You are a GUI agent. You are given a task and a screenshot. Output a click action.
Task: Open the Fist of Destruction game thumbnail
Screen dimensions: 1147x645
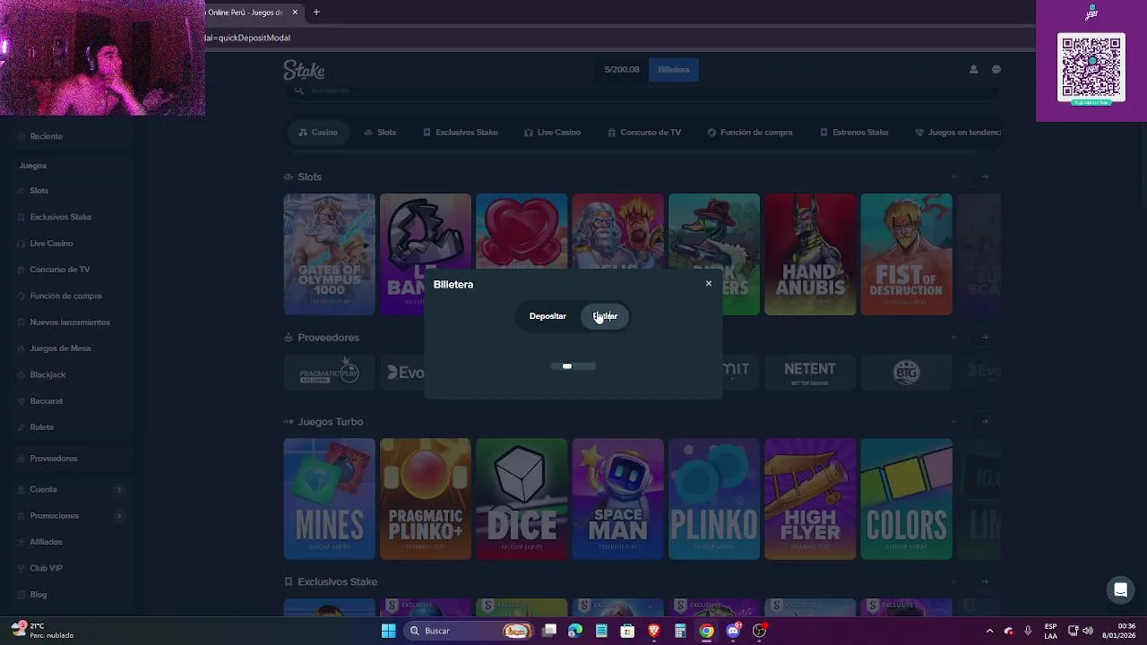click(906, 254)
